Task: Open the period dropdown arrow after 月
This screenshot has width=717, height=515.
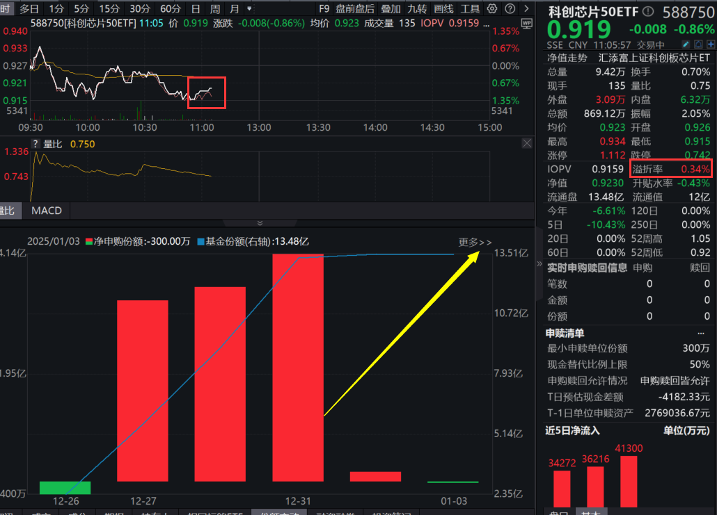Action: 249,8
